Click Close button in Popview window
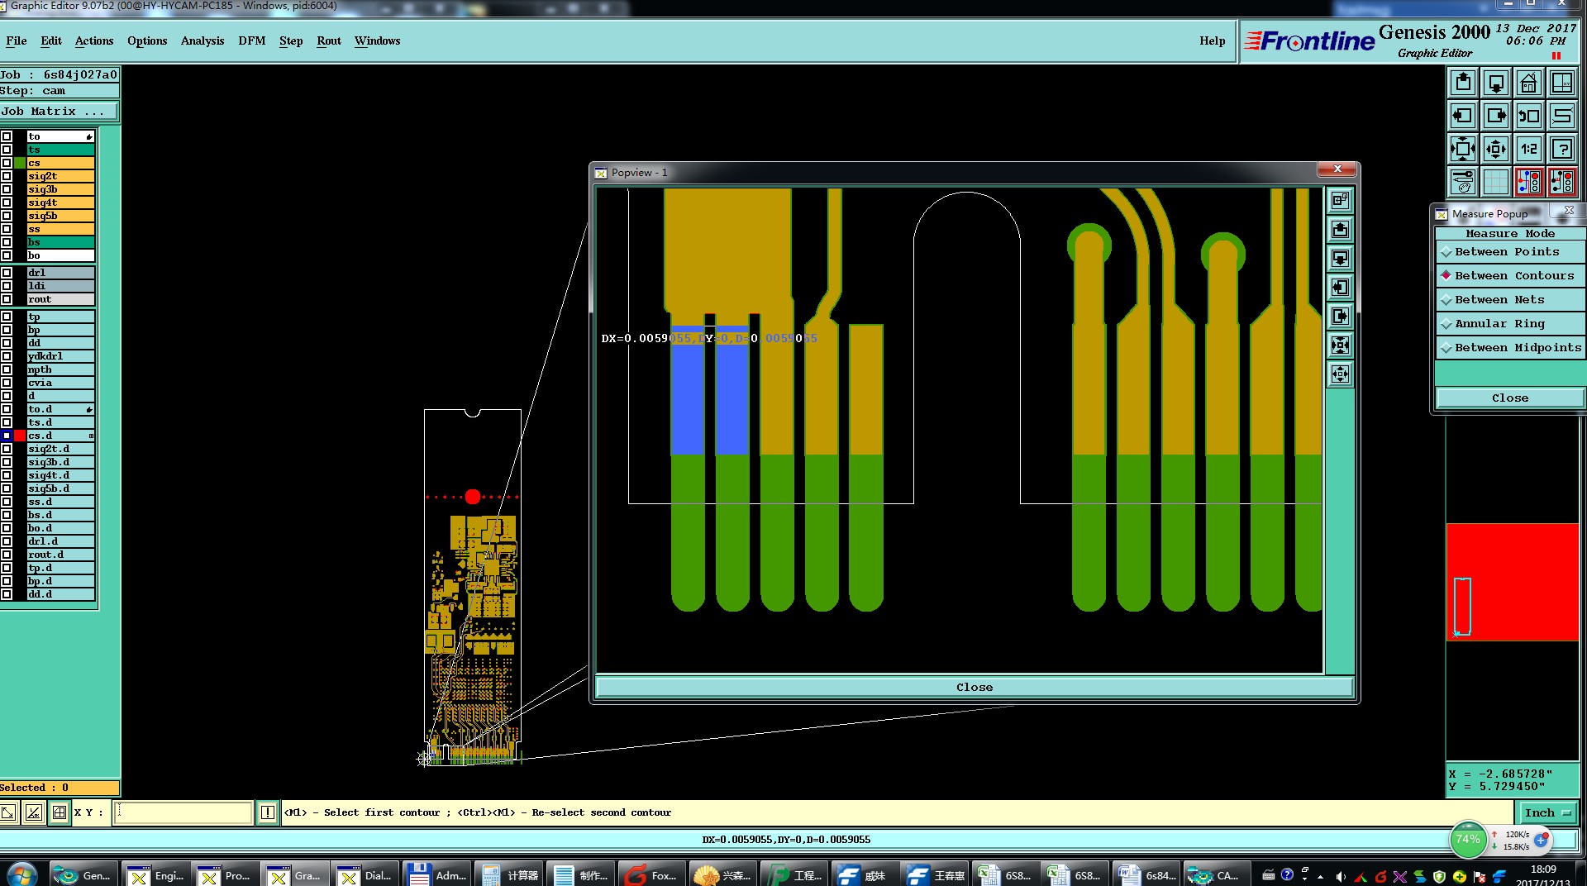1587x886 pixels. 975,687
